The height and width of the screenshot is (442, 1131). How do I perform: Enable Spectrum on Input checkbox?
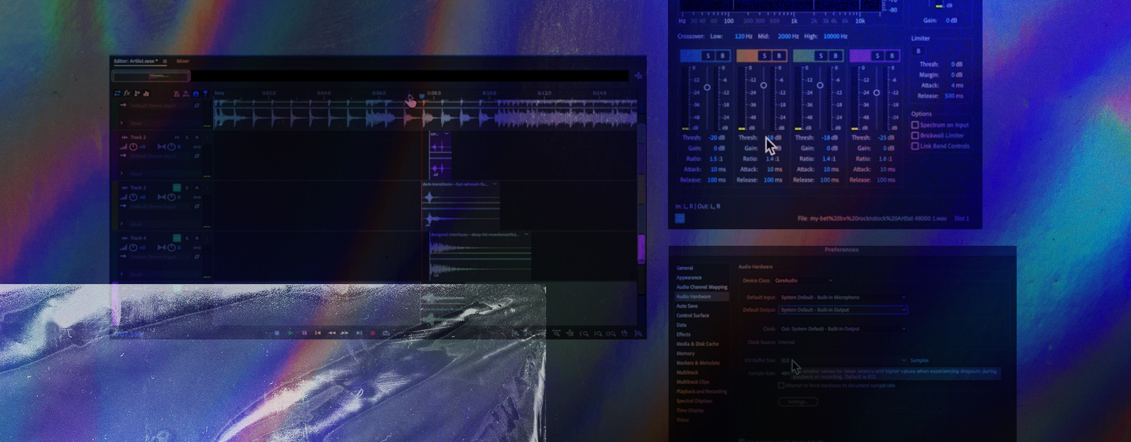pyautogui.click(x=915, y=125)
